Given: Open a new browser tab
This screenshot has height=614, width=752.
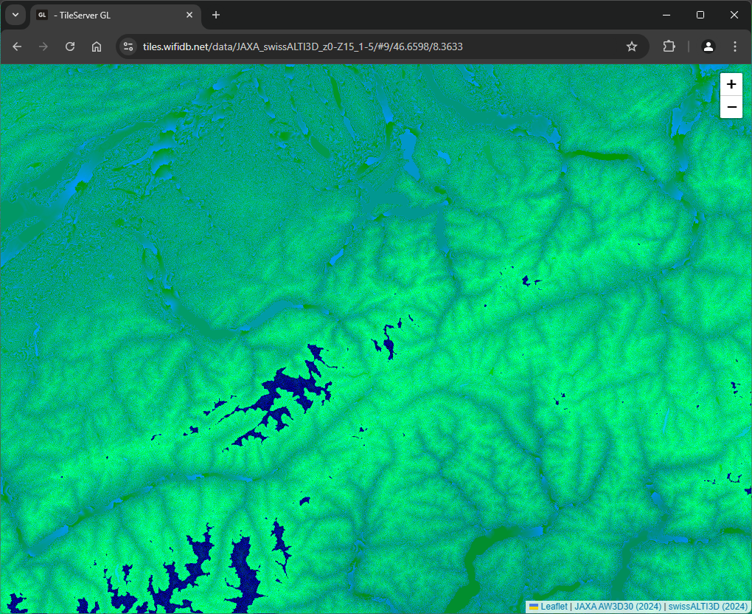Looking at the screenshot, I should pyautogui.click(x=216, y=15).
